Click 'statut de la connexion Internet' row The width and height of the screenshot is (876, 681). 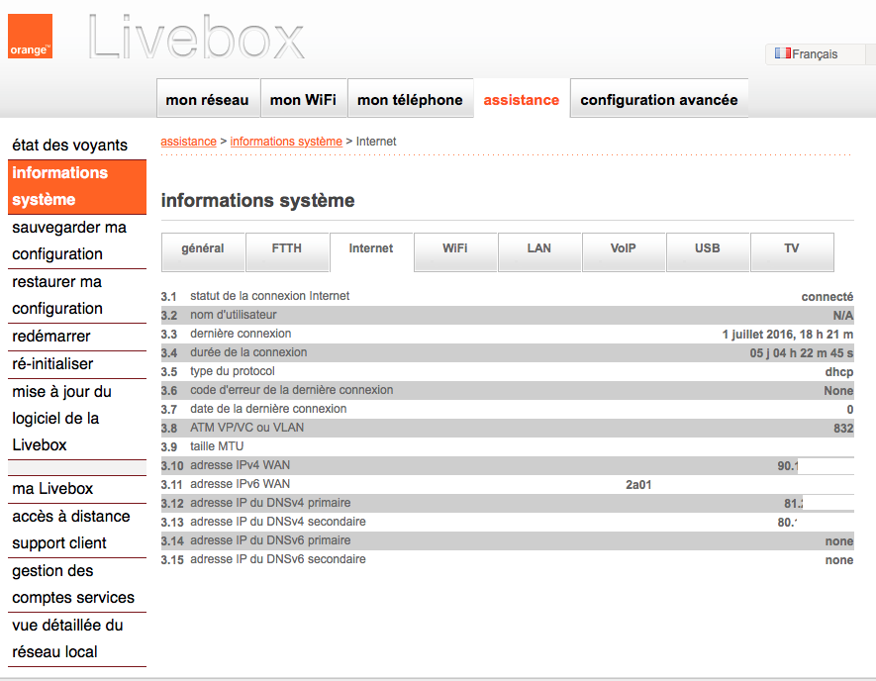pyautogui.click(x=507, y=296)
